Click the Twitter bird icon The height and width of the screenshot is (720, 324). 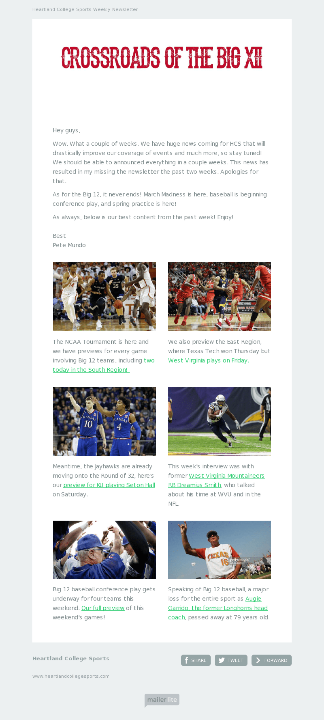click(x=221, y=660)
